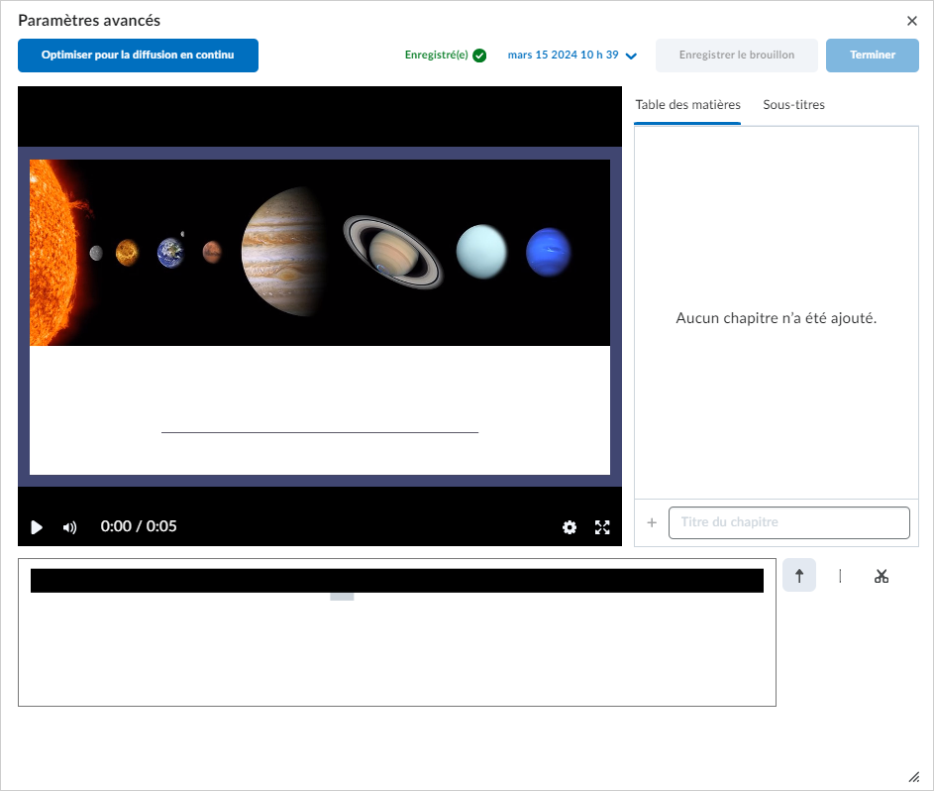This screenshot has width=934, height=791.
Task: Play the solar system video
Action: click(x=37, y=527)
